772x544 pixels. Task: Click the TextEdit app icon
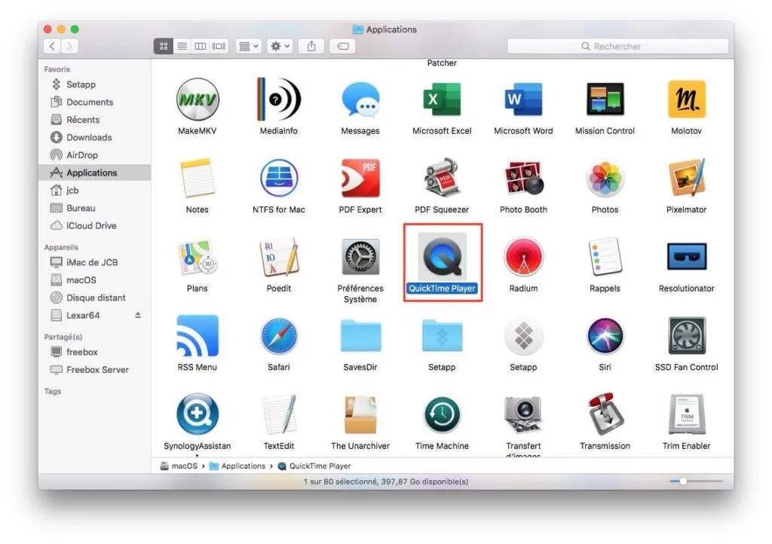[279, 414]
